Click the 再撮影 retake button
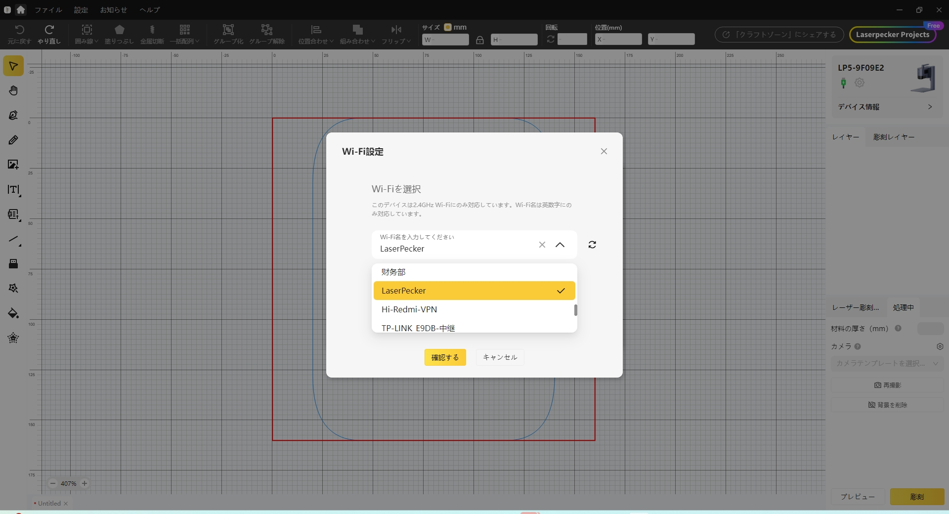 click(x=887, y=385)
